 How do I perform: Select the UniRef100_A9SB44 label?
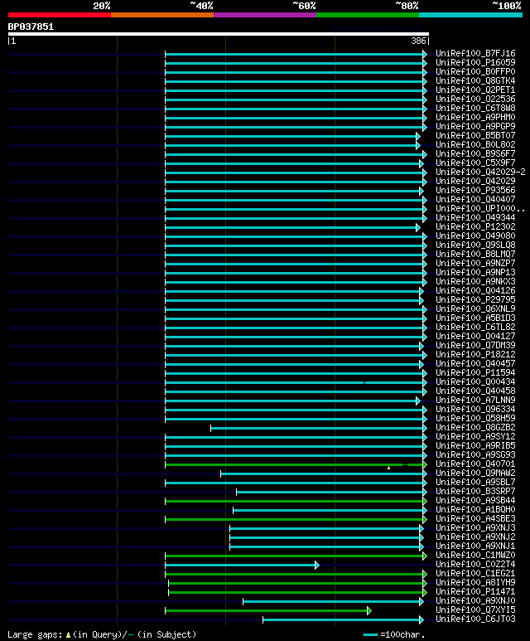point(475,500)
